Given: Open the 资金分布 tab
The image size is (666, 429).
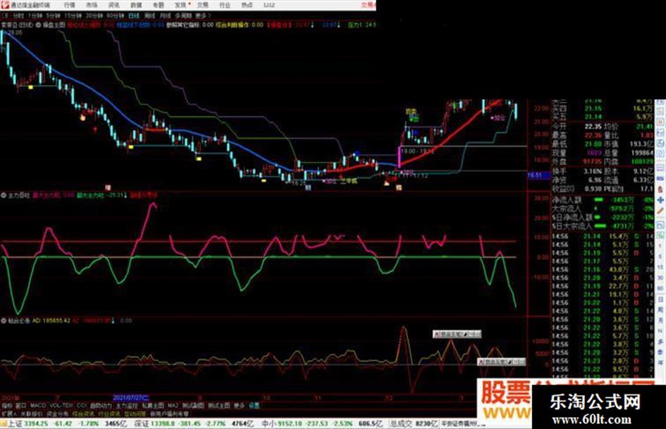Looking at the screenshot, I should (x=57, y=414).
